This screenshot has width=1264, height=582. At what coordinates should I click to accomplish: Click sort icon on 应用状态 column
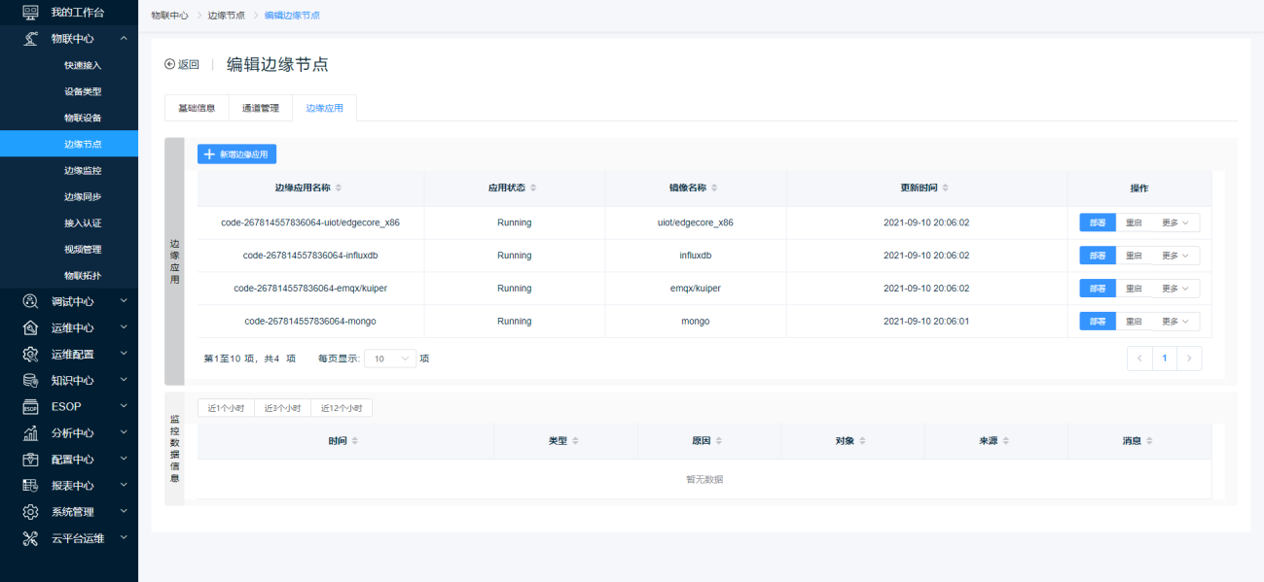coord(533,188)
